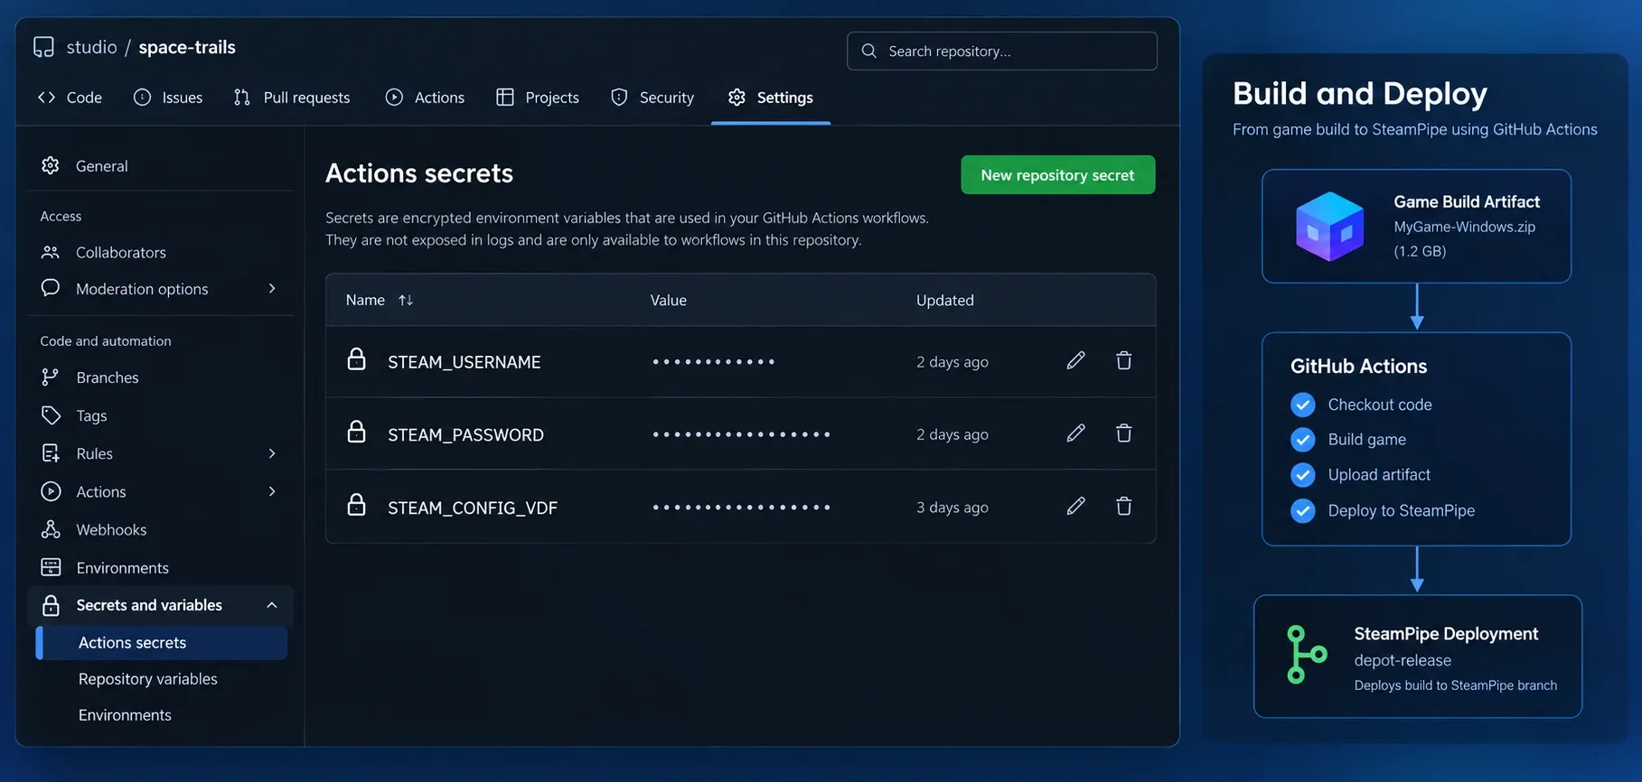Delete the STEAM_CONFIG_VDF secret
This screenshot has width=1642, height=782.
pos(1123,507)
